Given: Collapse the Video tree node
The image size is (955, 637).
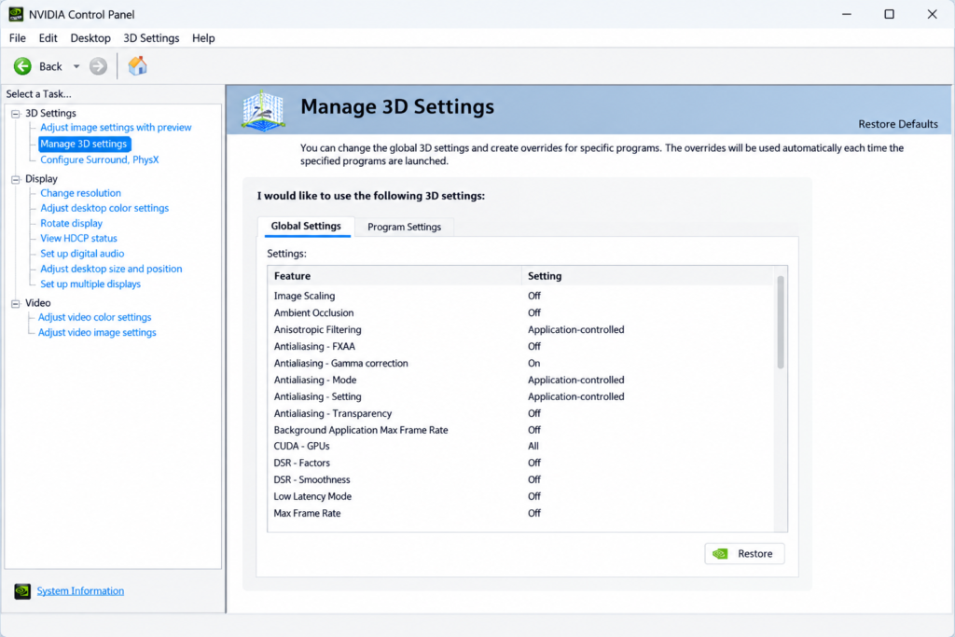Looking at the screenshot, I should click(16, 304).
